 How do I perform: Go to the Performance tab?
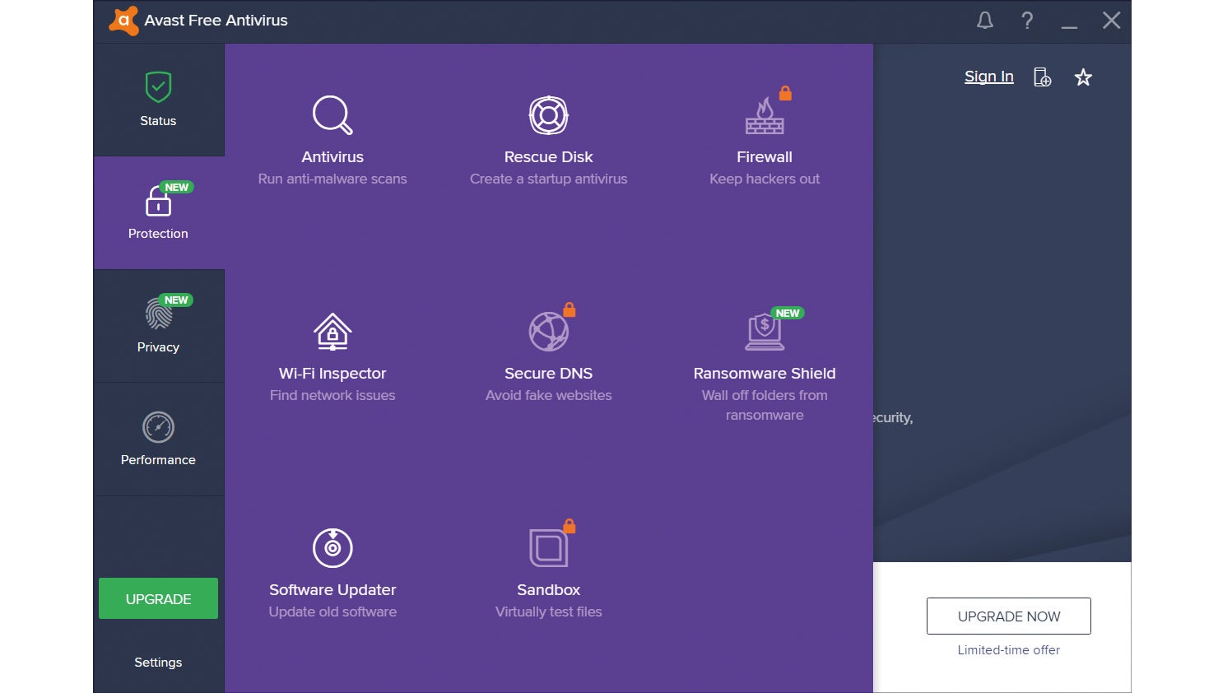(158, 439)
